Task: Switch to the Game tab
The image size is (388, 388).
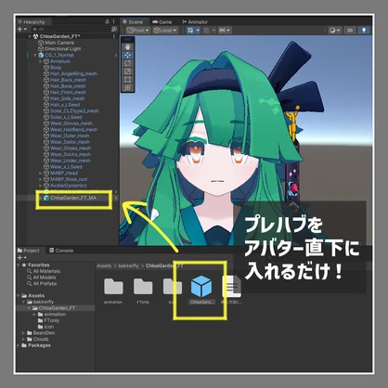Action: click(162, 21)
